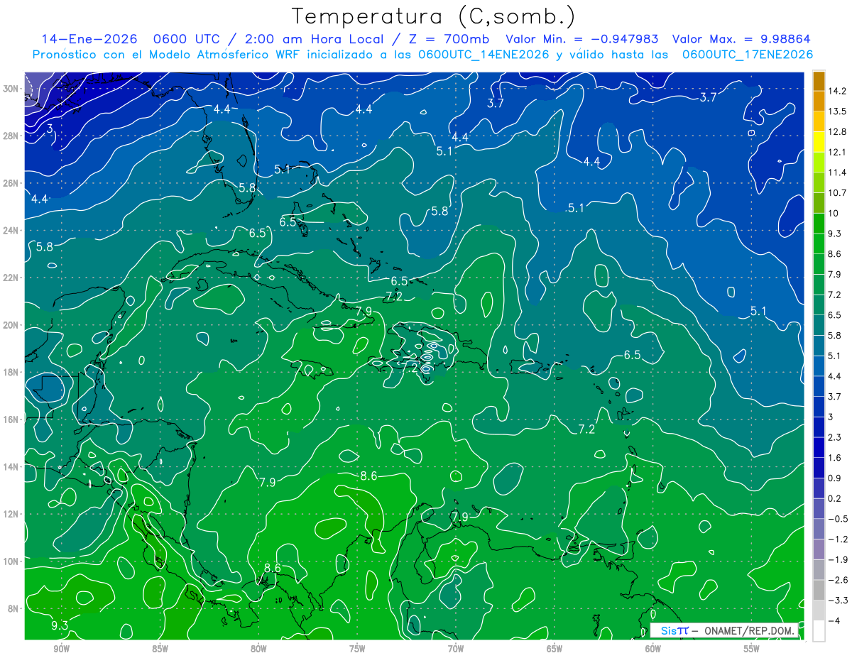Click the longitude axis label '55W'
This screenshot has width=852, height=658.
(x=752, y=649)
